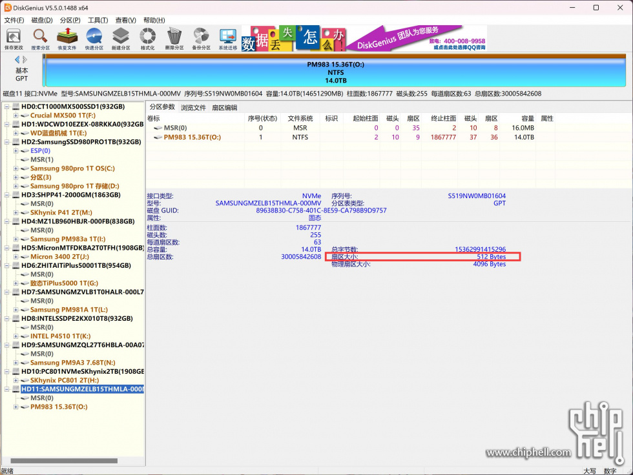The width and height of the screenshot is (633, 475).
Task: Open the View (查看) menu
Action: click(x=125, y=20)
